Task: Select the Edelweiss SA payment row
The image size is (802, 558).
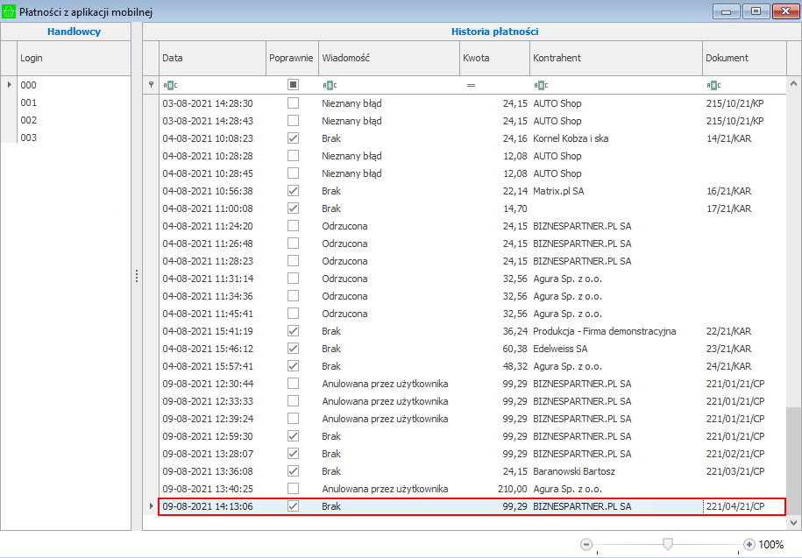Action: [561, 349]
